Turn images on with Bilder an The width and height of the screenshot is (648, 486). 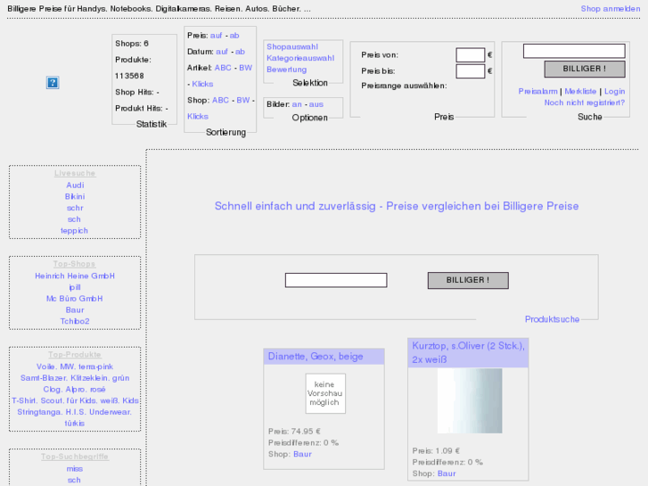click(x=297, y=104)
